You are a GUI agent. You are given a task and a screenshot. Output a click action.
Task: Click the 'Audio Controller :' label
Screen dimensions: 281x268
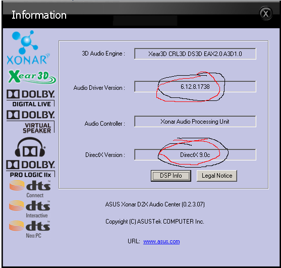coord(105,124)
